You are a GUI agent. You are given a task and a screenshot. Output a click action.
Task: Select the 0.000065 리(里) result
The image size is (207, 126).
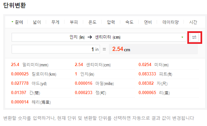click(154, 93)
